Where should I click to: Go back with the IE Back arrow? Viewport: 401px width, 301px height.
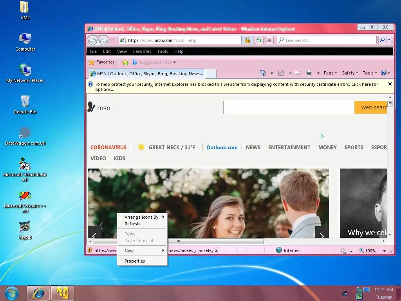click(92, 40)
